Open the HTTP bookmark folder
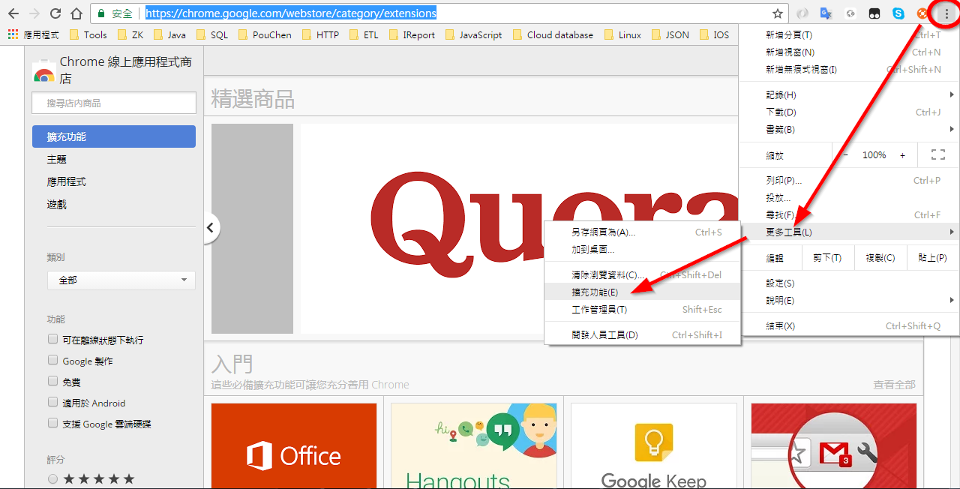 coord(321,34)
